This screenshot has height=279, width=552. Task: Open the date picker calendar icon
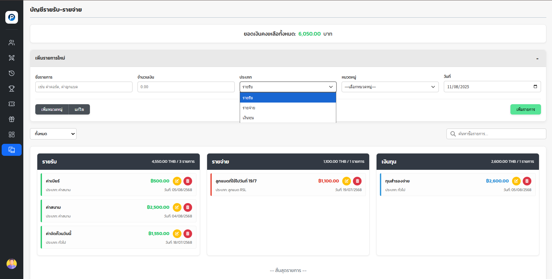point(535,87)
